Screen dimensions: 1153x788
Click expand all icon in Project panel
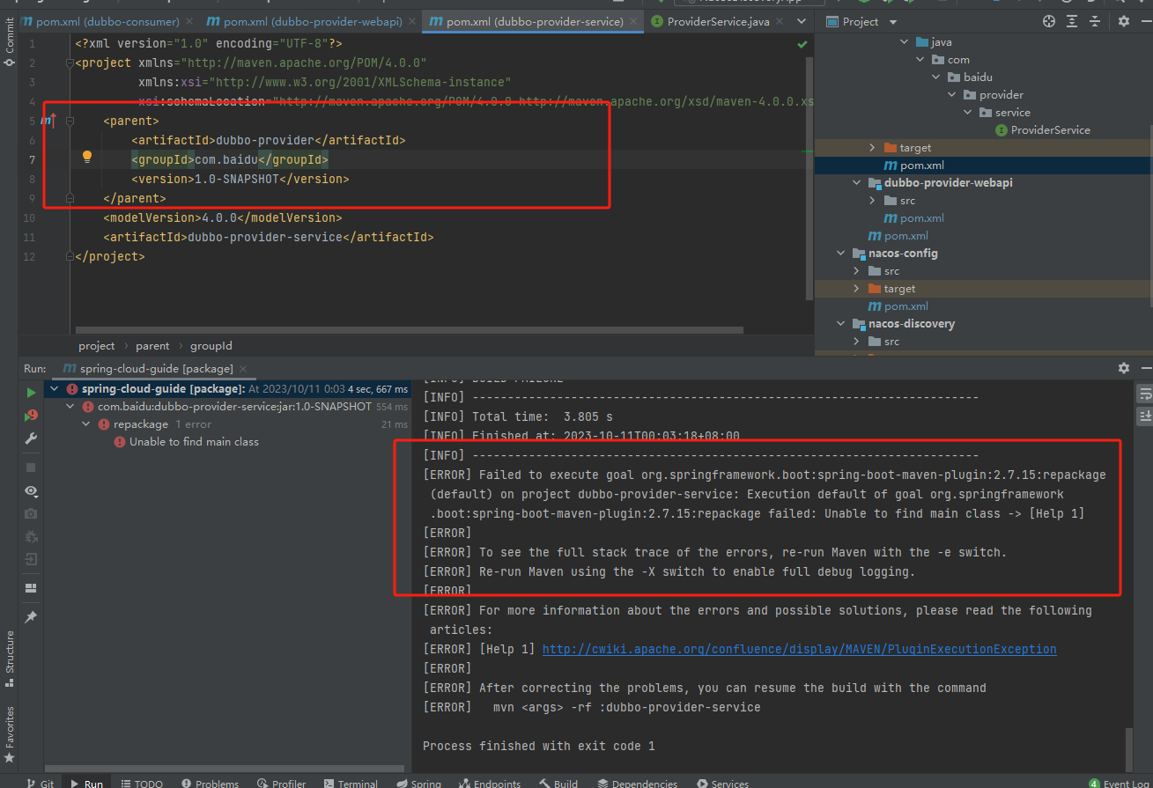pos(1072,21)
